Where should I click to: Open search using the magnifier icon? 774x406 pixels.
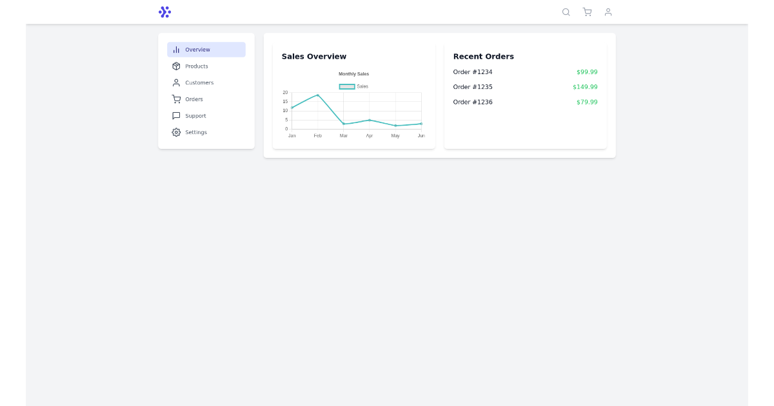pos(566,12)
